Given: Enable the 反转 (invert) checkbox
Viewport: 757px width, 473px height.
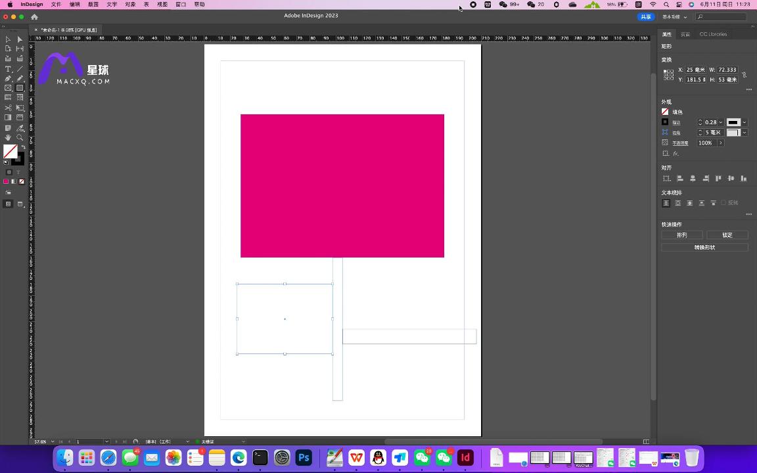Looking at the screenshot, I should pyautogui.click(x=723, y=203).
